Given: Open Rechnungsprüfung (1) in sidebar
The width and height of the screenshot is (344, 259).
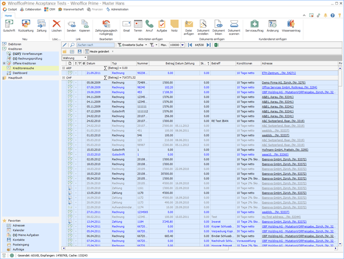Looking at the screenshot, I should click(x=27, y=59).
